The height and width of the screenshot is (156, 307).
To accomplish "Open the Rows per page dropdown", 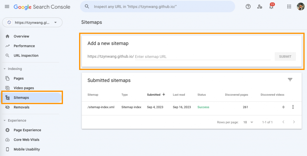I will [x=248, y=122].
